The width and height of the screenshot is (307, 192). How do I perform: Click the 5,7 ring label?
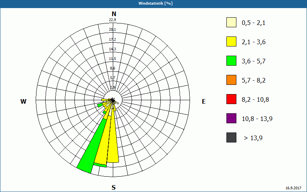[112, 78]
